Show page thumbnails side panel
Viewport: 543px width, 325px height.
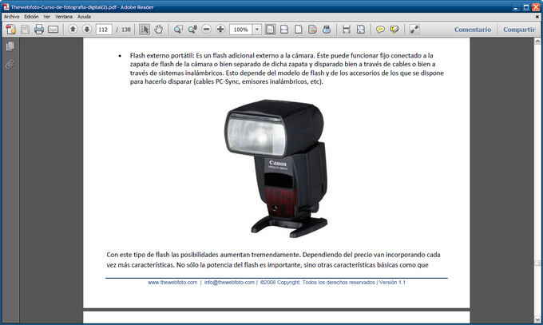click(10, 46)
